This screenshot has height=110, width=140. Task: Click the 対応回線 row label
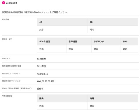[6, 19]
